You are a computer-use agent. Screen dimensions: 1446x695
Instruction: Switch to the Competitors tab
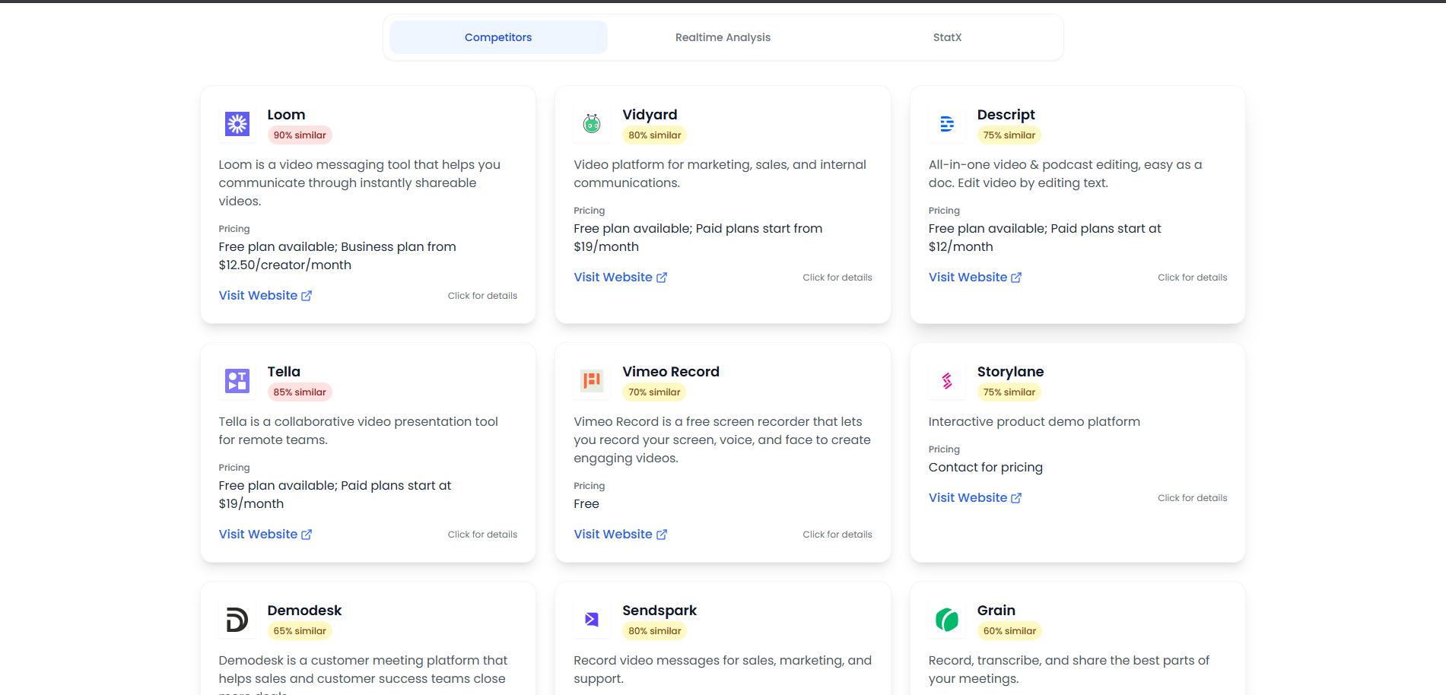pos(498,37)
